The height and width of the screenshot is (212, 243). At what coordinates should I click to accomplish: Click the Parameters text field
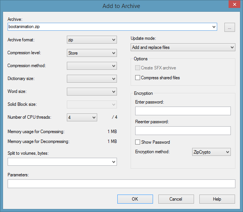click(121, 184)
